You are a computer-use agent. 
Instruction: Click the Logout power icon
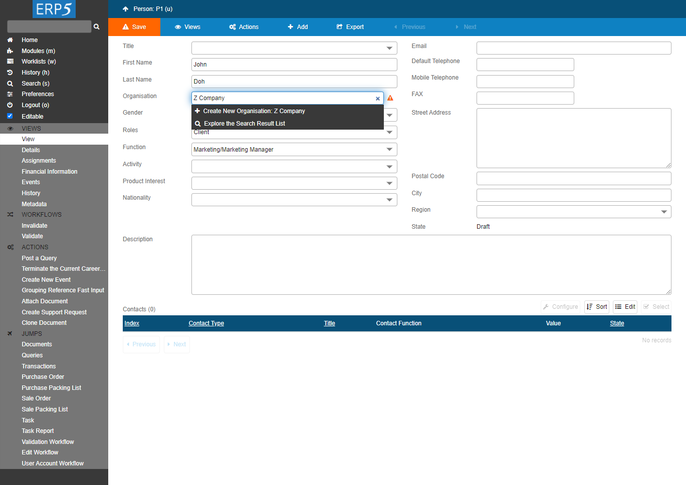click(x=10, y=105)
